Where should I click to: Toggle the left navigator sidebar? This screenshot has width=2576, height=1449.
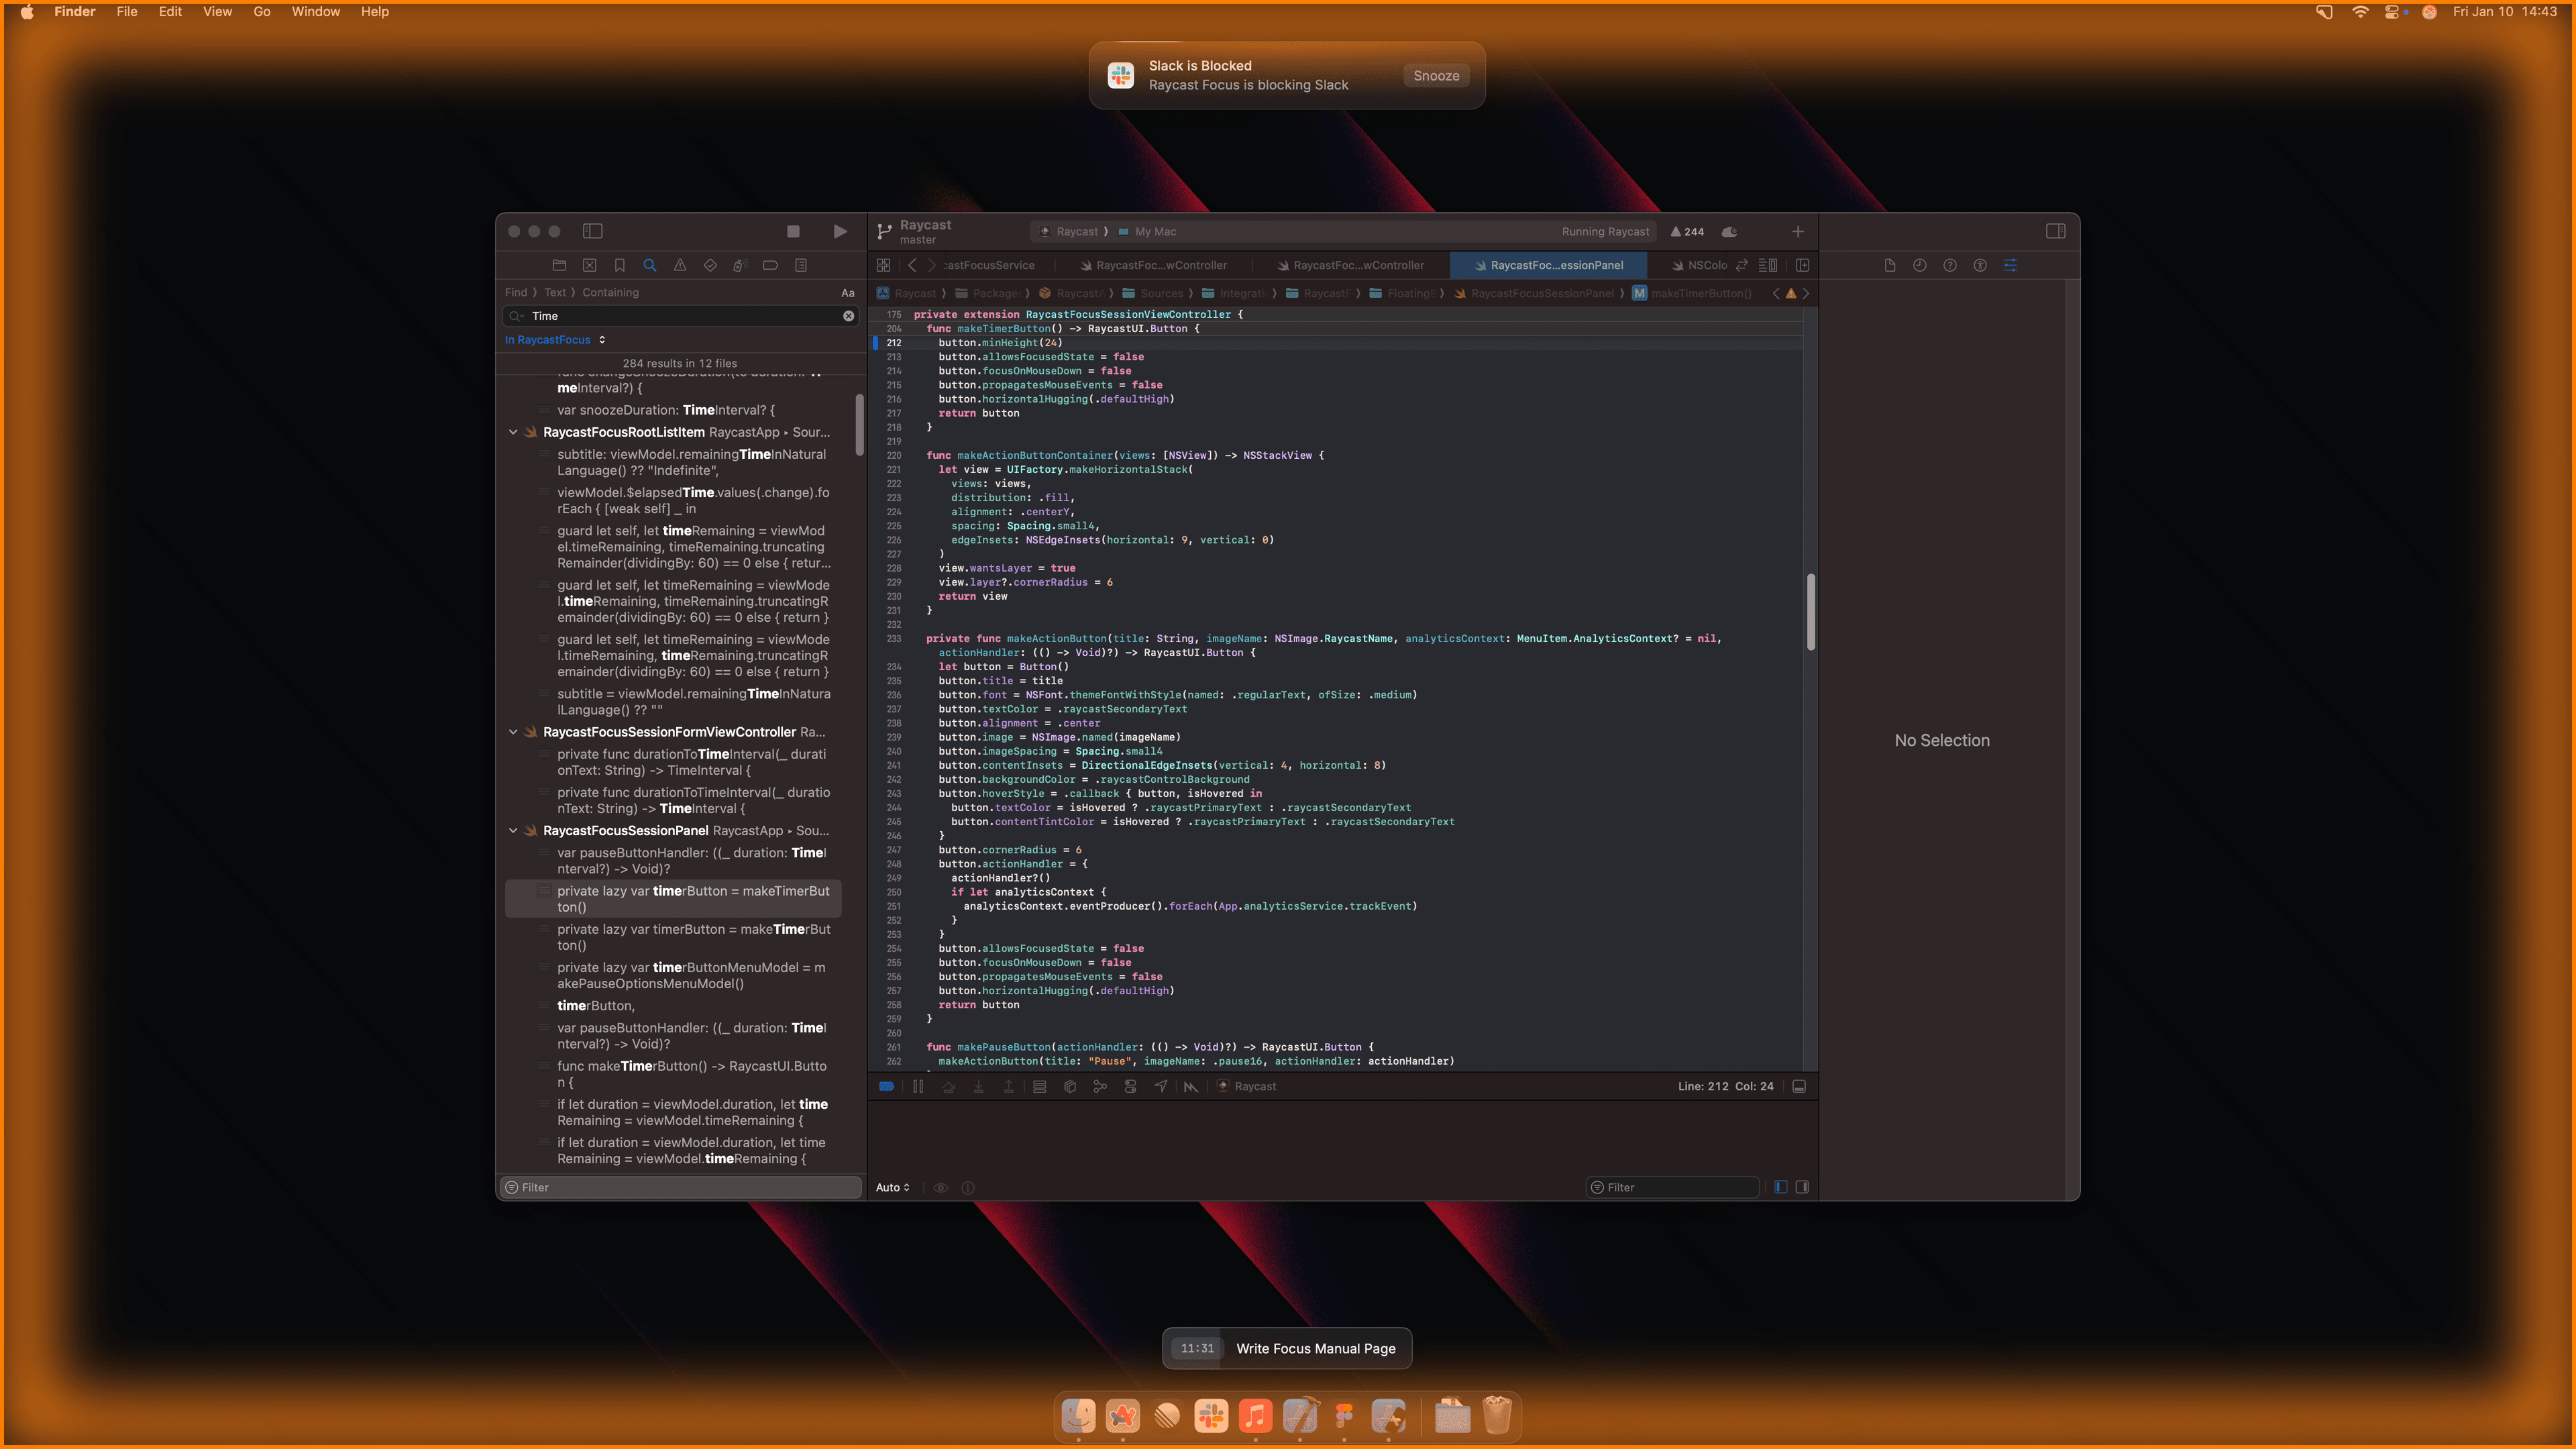pos(593,231)
